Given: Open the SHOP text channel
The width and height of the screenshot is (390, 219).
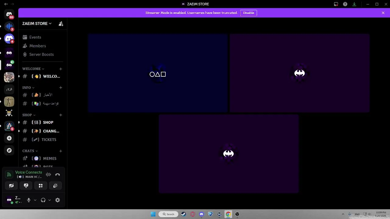Looking at the screenshot, I should (42, 122).
